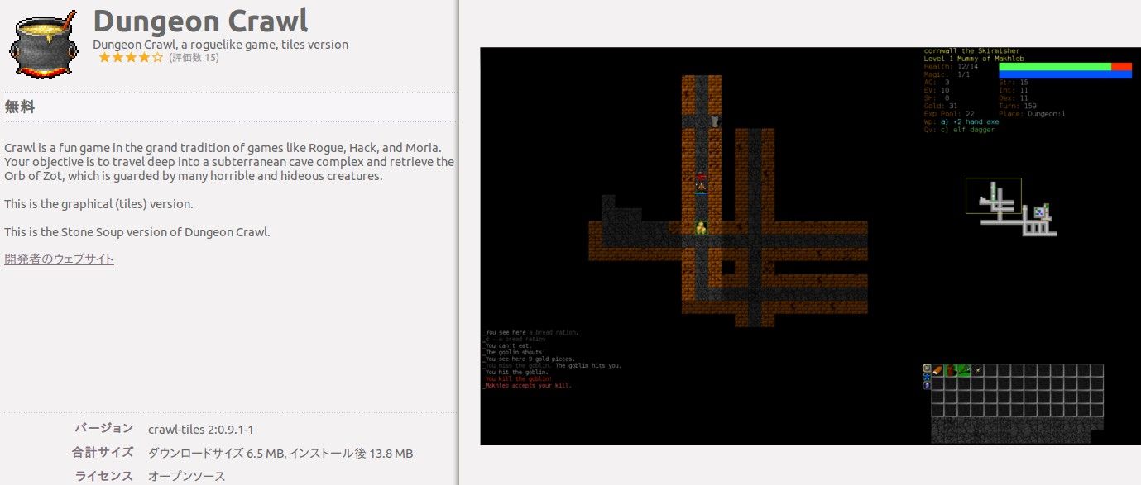The width and height of the screenshot is (1141, 485).
Task: Click the purple tab icon beside inventory
Action: (927, 385)
